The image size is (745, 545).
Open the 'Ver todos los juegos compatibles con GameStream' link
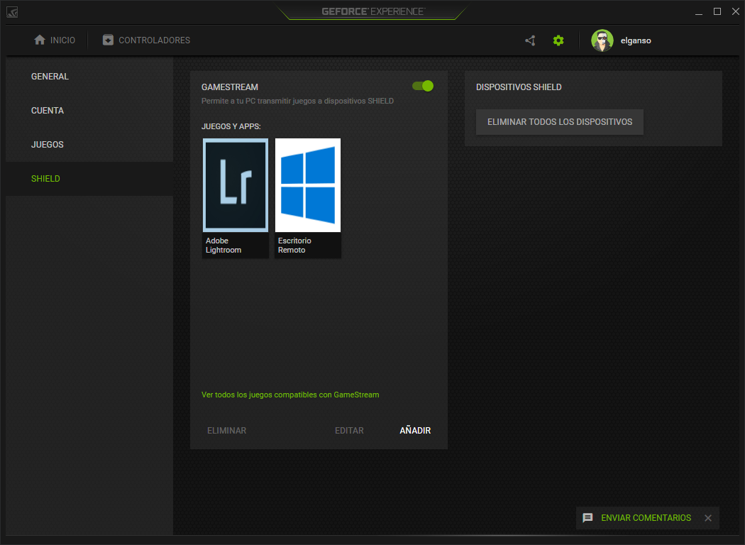tap(290, 395)
